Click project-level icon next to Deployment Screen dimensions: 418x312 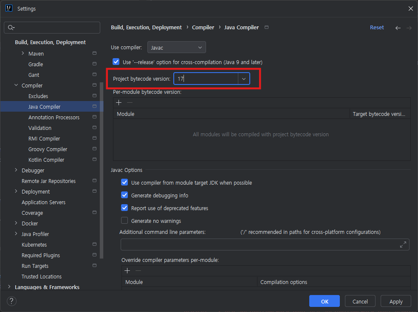point(94,191)
